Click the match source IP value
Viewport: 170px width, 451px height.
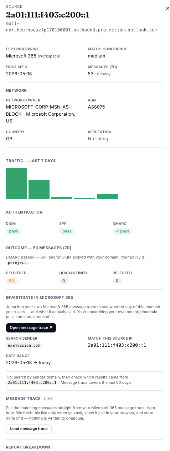click(x=117, y=345)
